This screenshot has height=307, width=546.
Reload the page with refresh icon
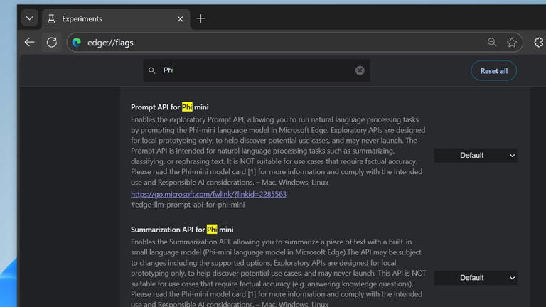51,43
